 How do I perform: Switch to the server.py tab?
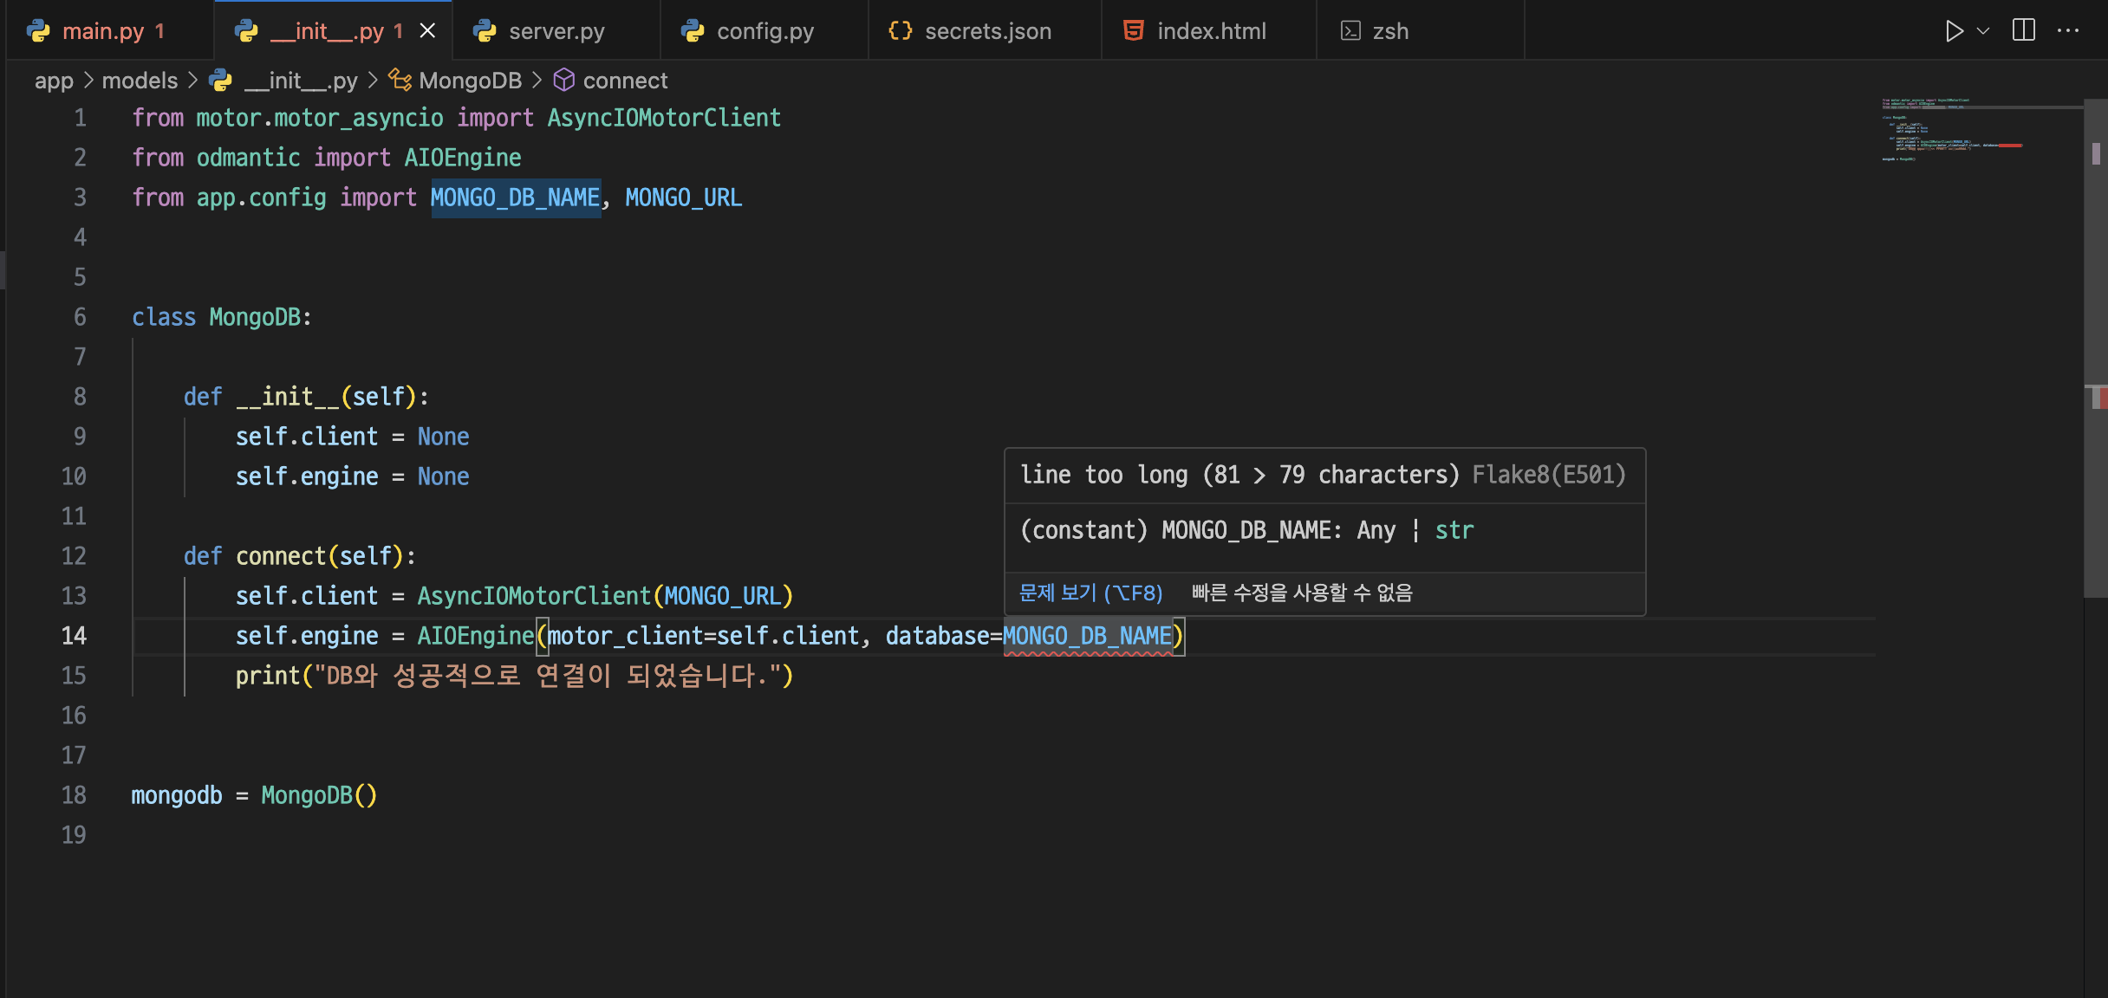click(556, 31)
